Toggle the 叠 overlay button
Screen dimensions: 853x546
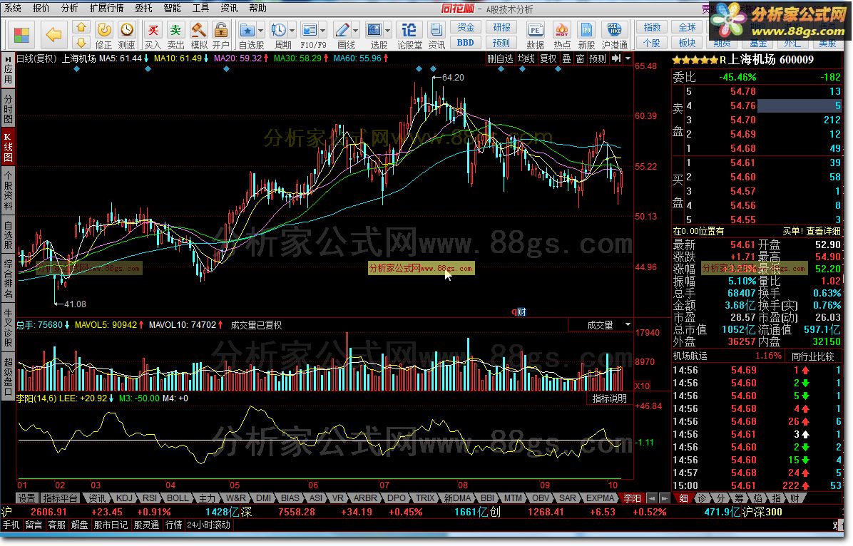567,58
